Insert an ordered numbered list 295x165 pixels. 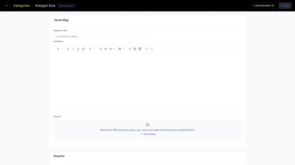click(106, 49)
